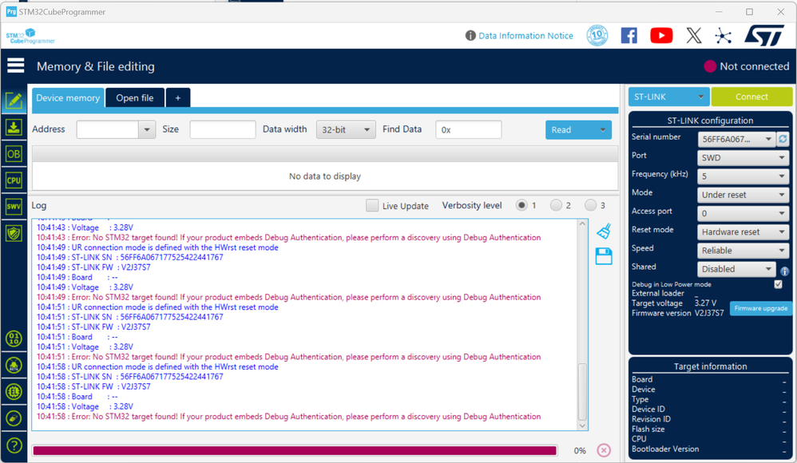
Task: Open the register viewer 0110 icon
Action: 14,338
